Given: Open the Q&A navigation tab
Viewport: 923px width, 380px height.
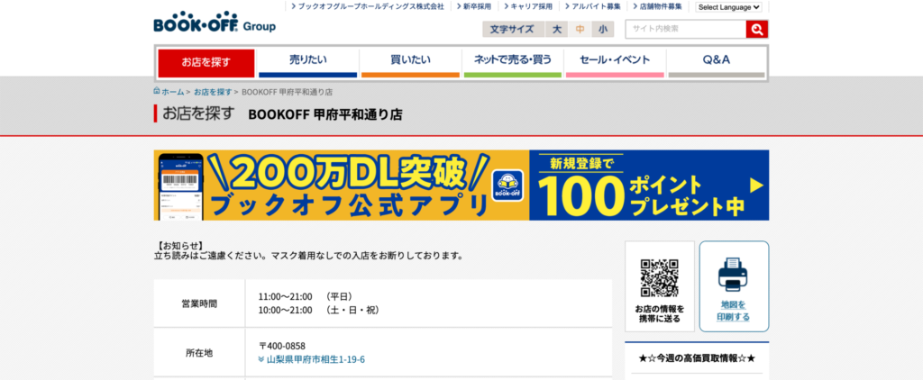Looking at the screenshot, I should pos(717,62).
